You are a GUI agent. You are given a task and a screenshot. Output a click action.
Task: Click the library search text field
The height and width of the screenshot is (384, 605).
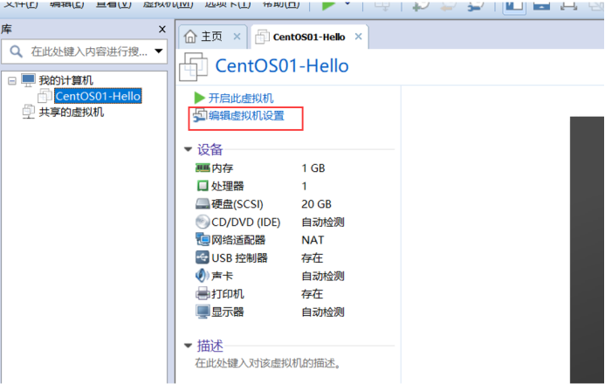coord(89,51)
